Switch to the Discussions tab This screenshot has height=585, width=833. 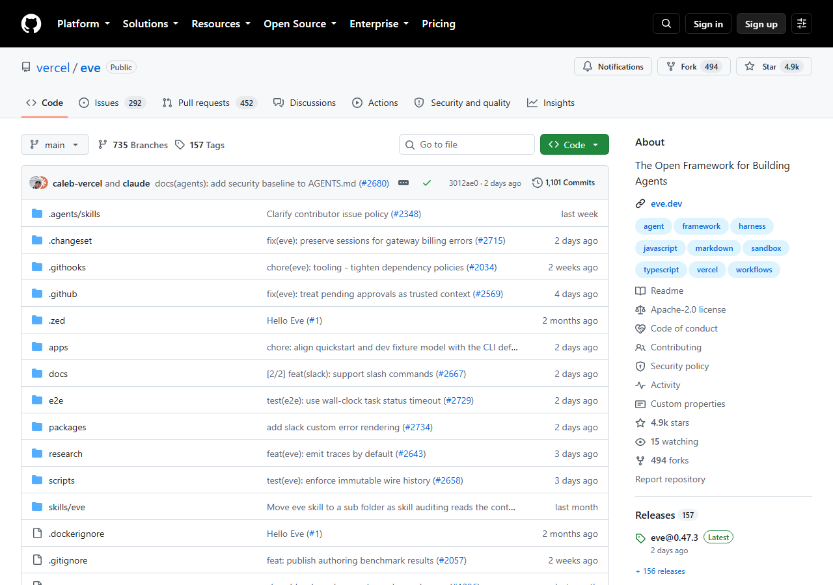pyautogui.click(x=305, y=103)
